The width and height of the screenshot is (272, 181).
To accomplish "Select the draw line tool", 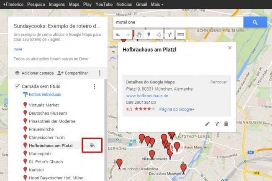I will tap(159, 35).
